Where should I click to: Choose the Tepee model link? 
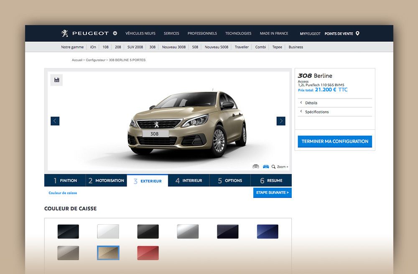click(x=277, y=47)
